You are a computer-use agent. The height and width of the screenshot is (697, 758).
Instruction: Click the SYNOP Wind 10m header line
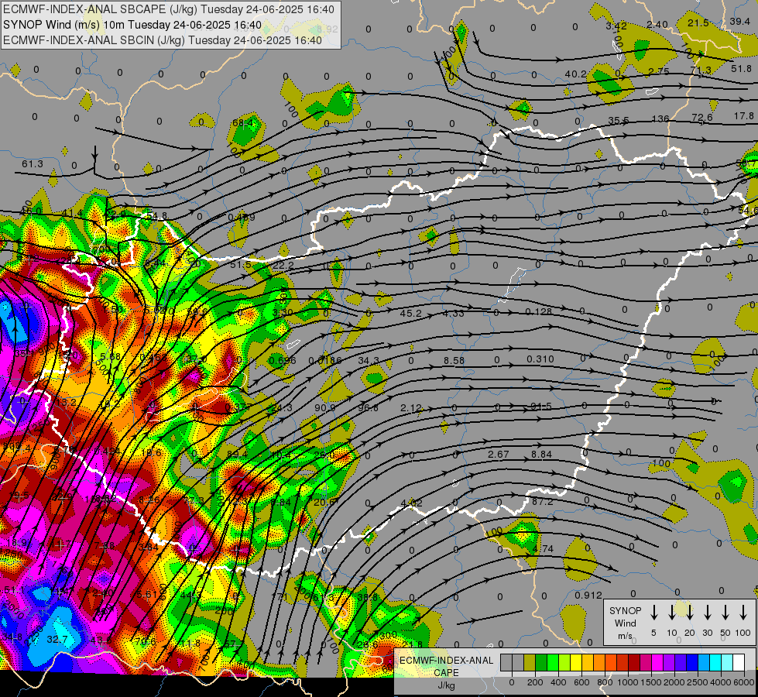(x=132, y=25)
